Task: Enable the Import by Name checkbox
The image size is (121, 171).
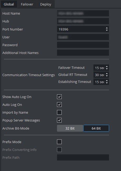Action: 59,112
